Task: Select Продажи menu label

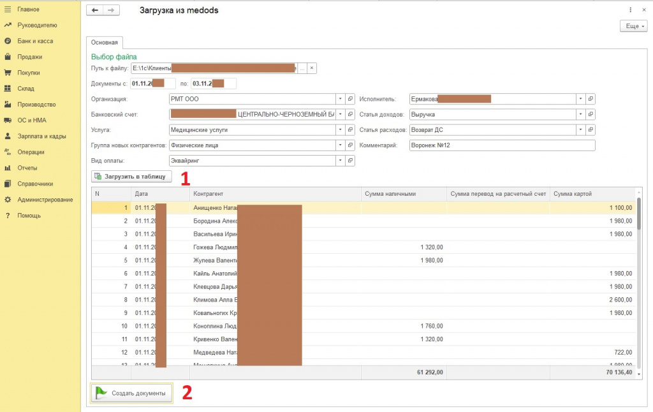Action: 29,57
